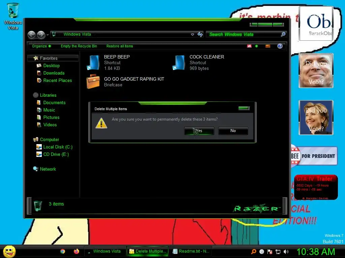Screen dimensions: 345x258
Task: Select Desktop in Favorites
Action: tap(51, 66)
